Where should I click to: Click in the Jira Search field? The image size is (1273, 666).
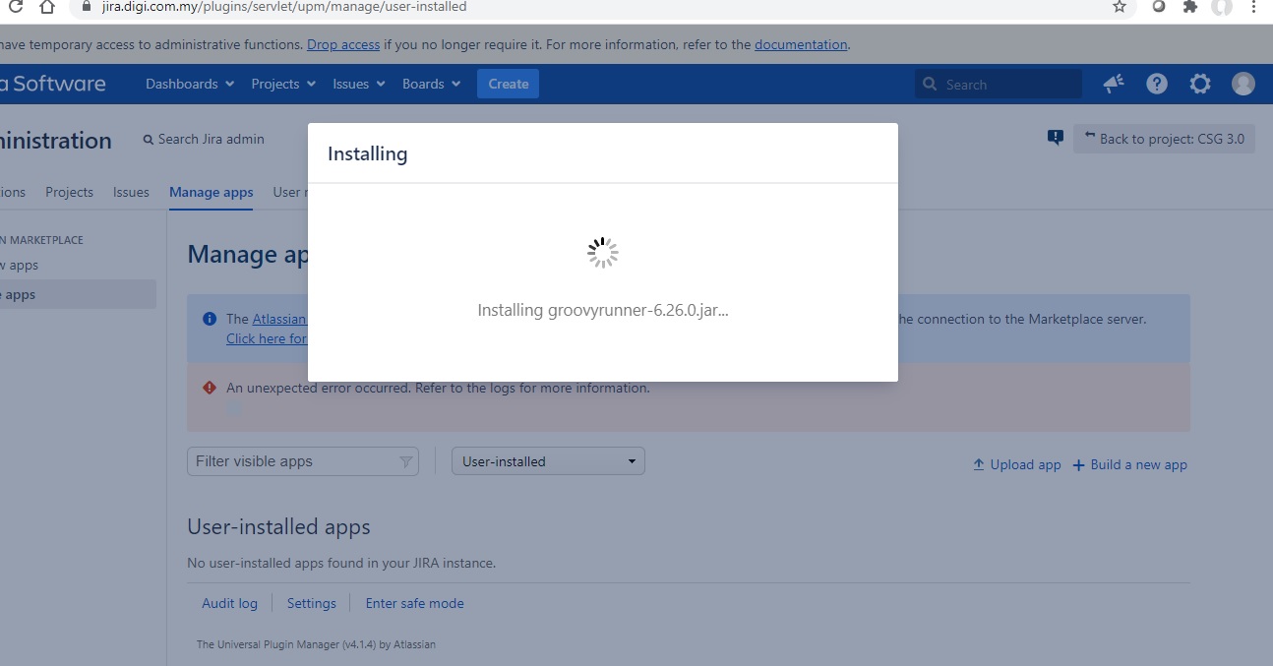pos(999,85)
